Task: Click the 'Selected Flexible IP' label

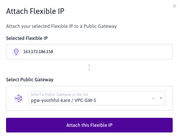Action: 27,38
